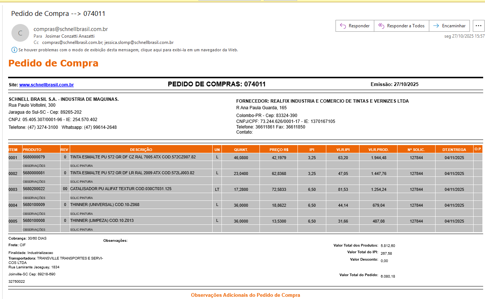Click the Encaminhar forward arrow icon
The image size is (485, 299).
pyautogui.click(x=436, y=26)
